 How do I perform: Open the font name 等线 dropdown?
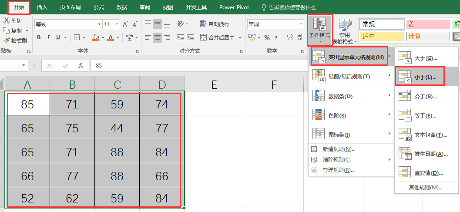pyautogui.click(x=100, y=24)
